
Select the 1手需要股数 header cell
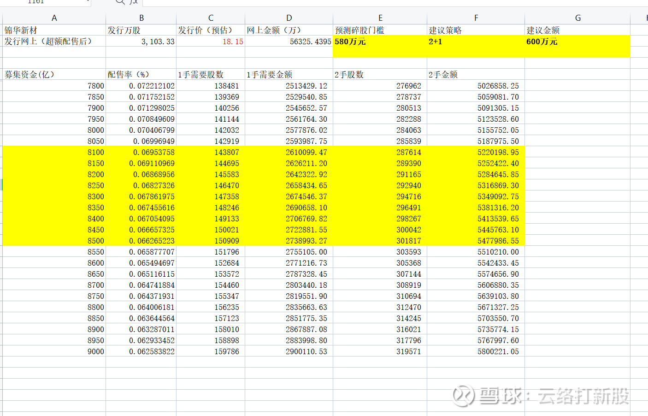click(211, 74)
